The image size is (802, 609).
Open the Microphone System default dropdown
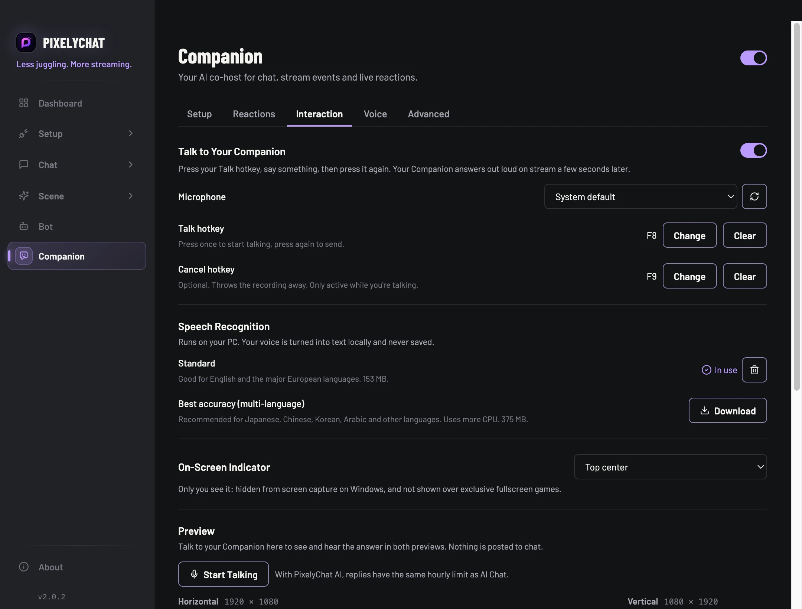point(640,196)
